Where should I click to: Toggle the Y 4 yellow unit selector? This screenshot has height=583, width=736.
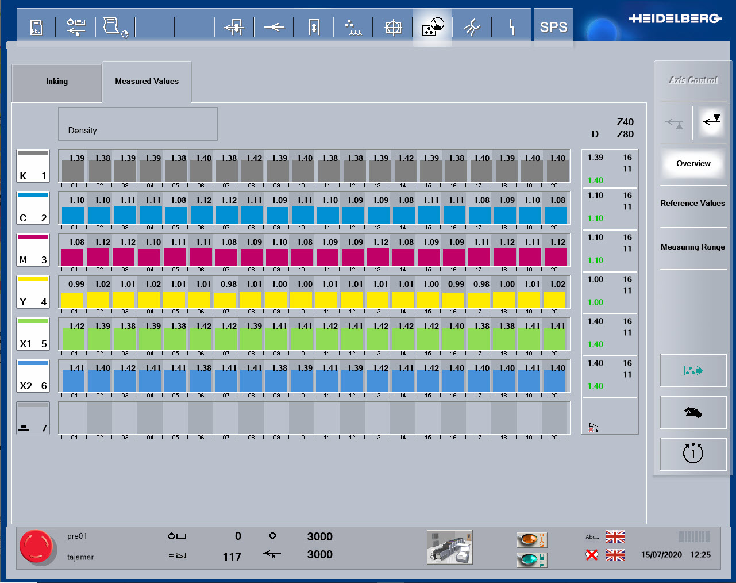tap(33, 291)
